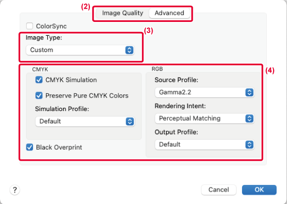Open the Custom image type dropdown
287x204 pixels.
coord(79,50)
